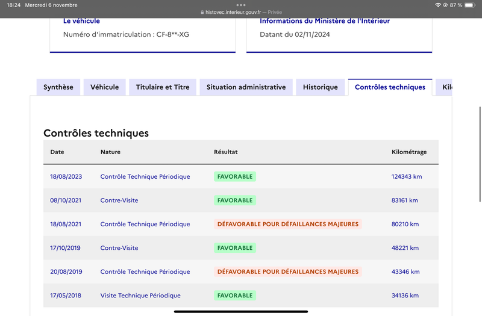The height and width of the screenshot is (316, 482).
Task: Click the 124343 km mileage value
Action: (406, 176)
